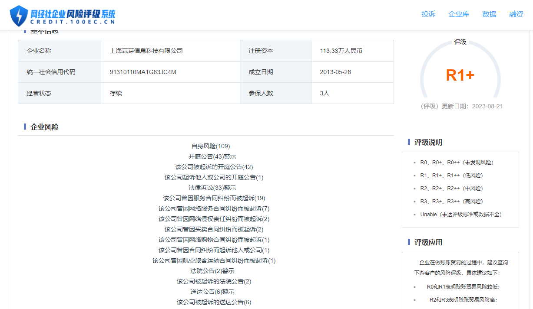Open 开庭公告(43)警示 risk item
This screenshot has height=309, width=533.
212,156
